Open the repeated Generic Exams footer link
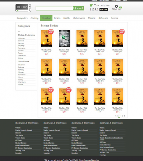The image size is (143, 161). click(111, 139)
